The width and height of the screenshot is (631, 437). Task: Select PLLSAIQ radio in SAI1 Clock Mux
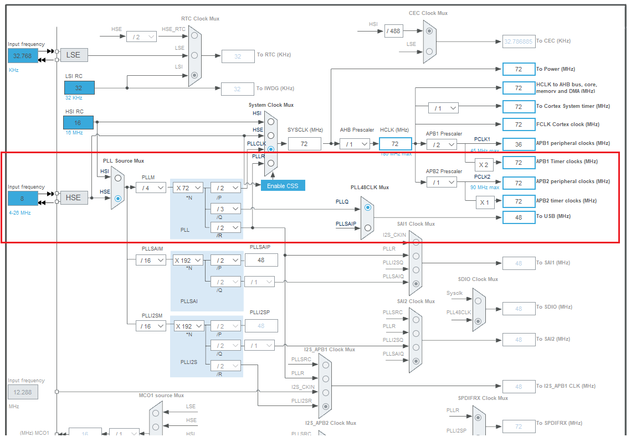(415, 284)
